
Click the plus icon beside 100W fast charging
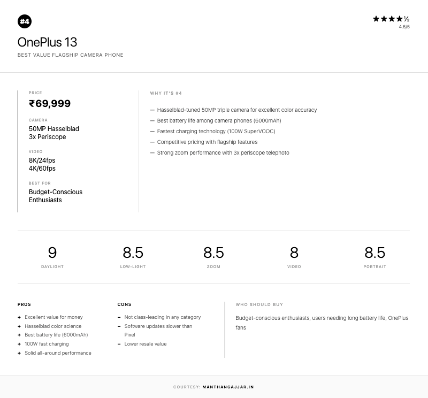coord(19,344)
